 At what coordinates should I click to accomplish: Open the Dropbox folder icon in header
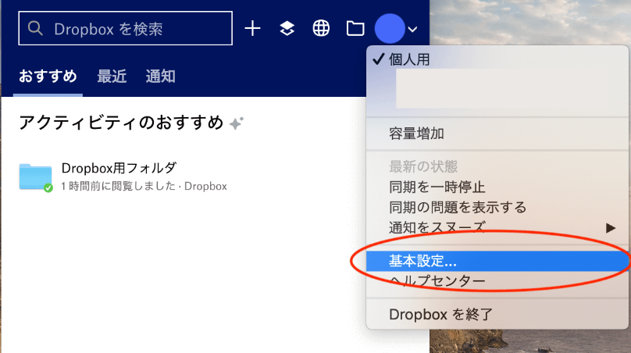tap(355, 29)
